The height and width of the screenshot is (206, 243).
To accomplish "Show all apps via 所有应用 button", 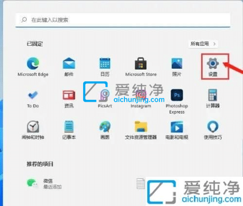I will tap(203, 44).
